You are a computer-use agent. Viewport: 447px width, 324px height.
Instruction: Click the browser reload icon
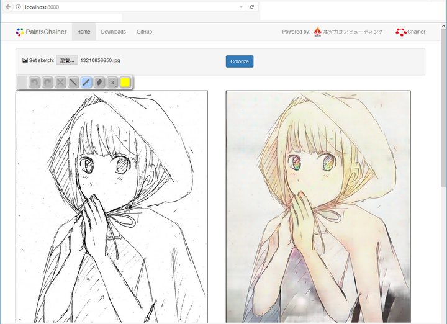pos(251,7)
